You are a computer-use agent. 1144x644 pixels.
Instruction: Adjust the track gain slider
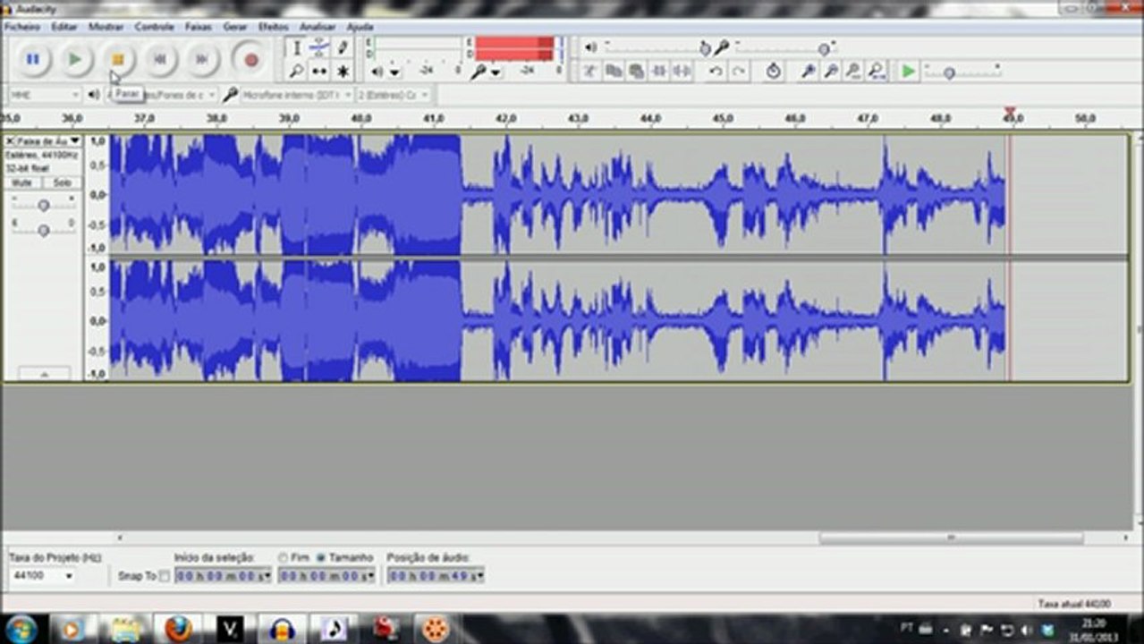(43, 206)
